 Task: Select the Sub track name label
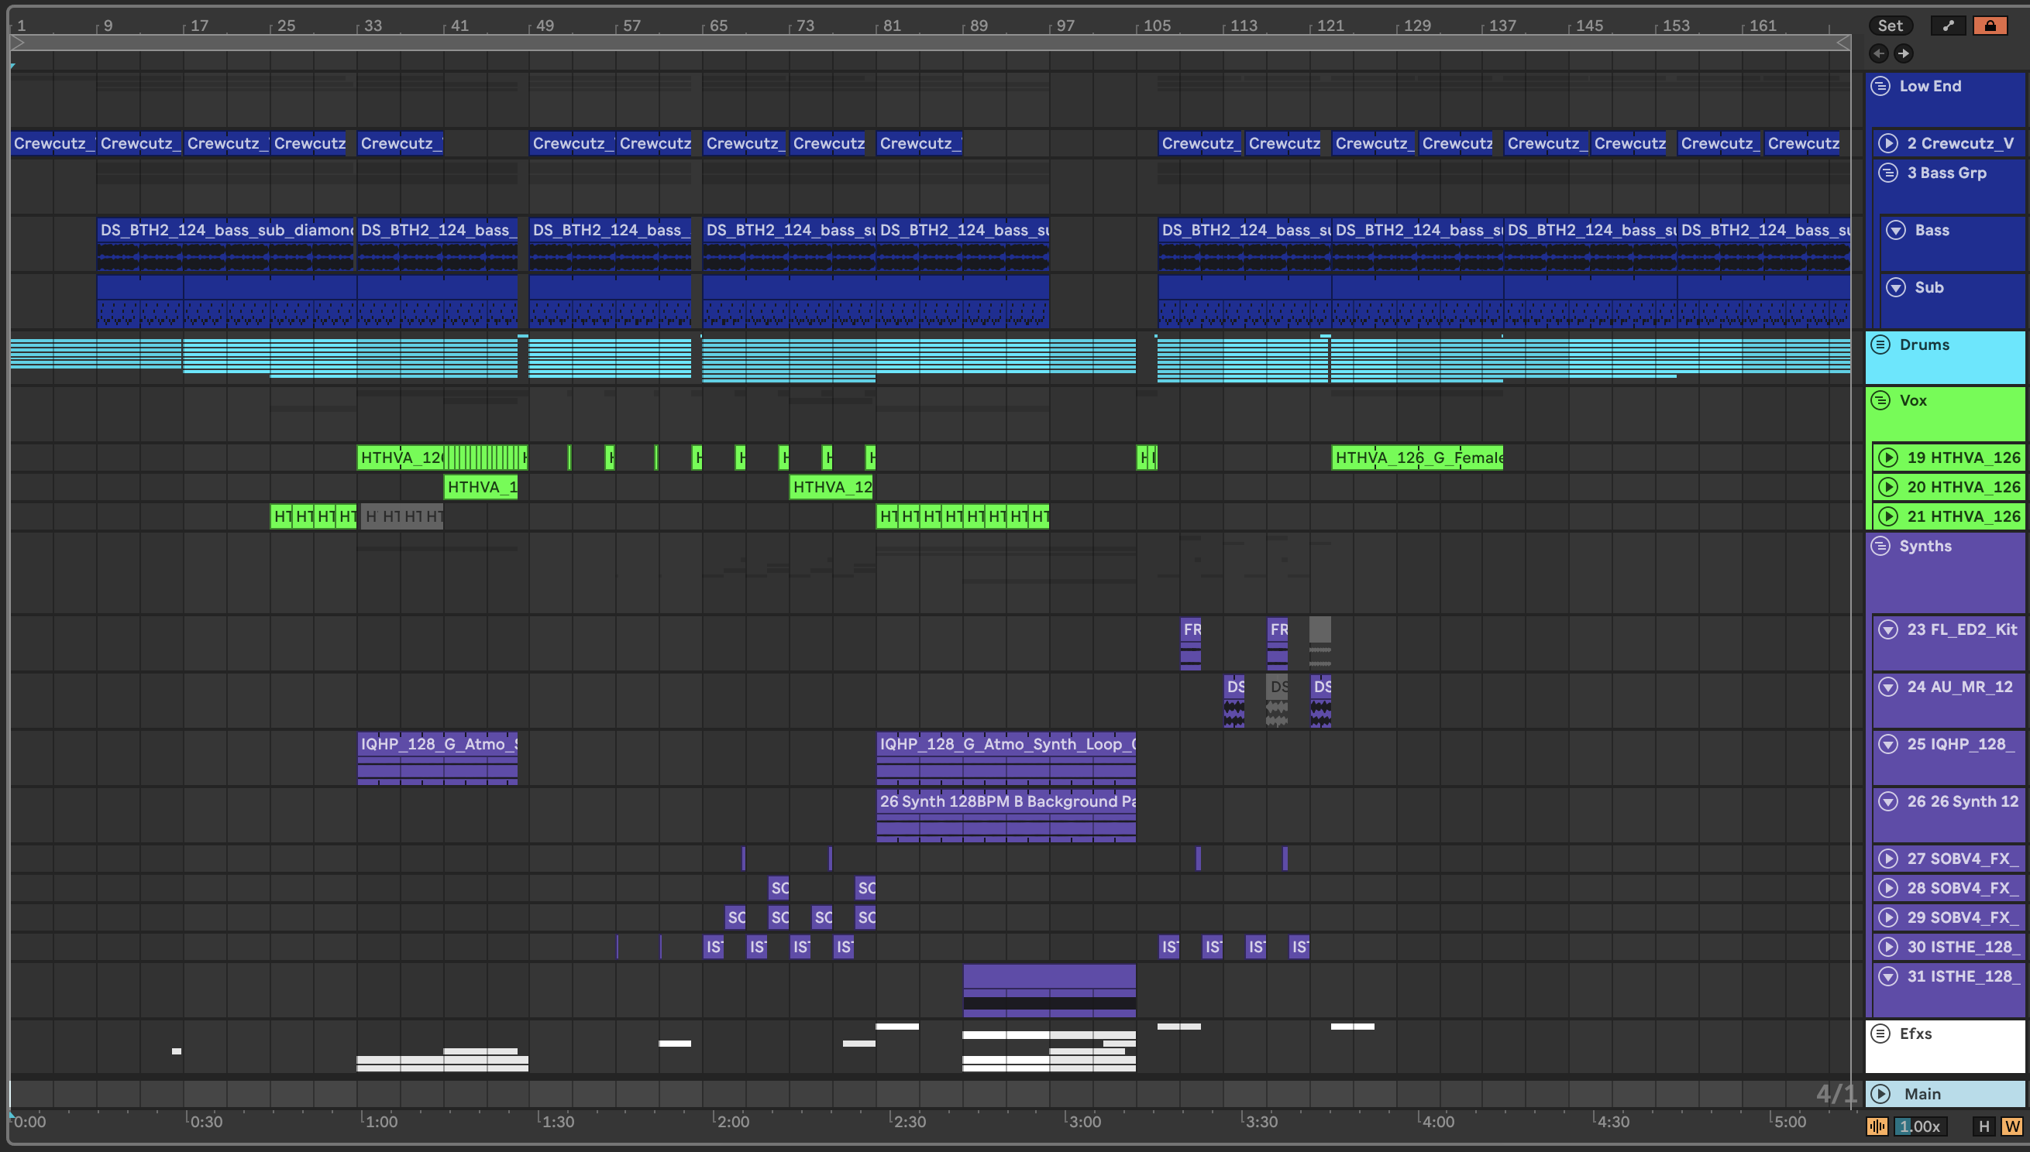click(x=1928, y=287)
